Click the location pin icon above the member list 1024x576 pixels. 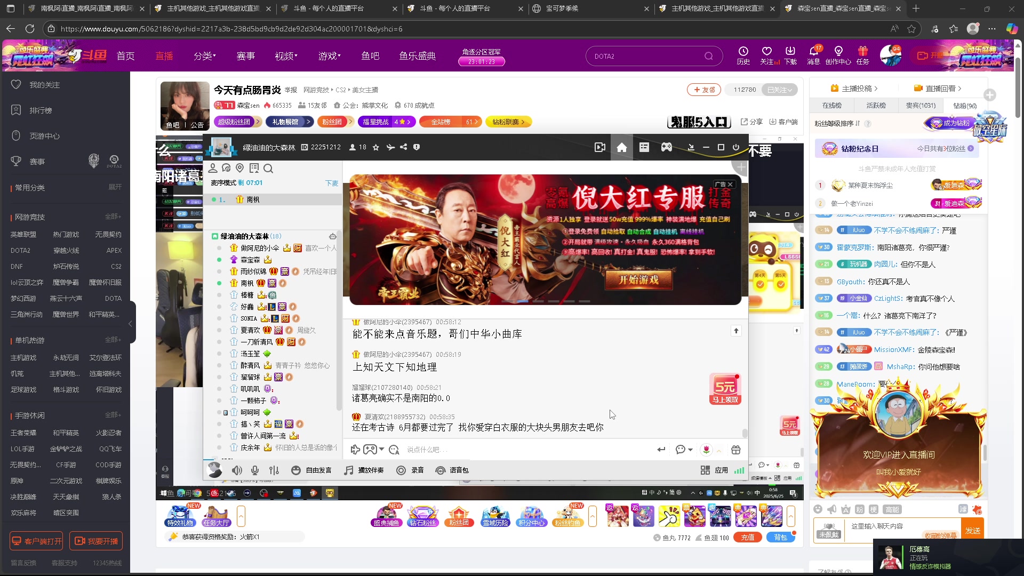coord(240,169)
